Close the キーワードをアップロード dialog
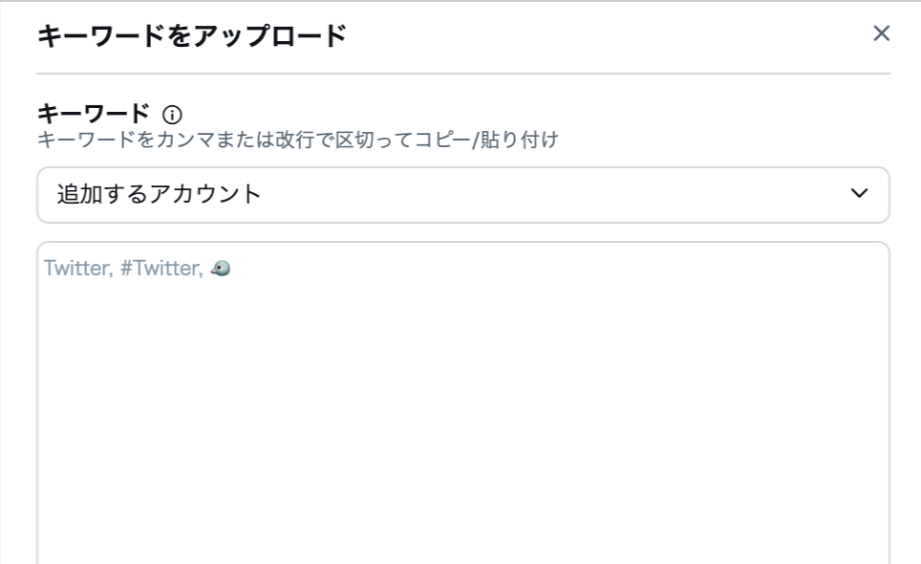921x564 pixels. click(881, 34)
